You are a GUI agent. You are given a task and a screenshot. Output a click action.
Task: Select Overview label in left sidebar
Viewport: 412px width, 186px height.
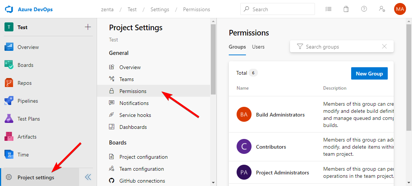click(28, 47)
